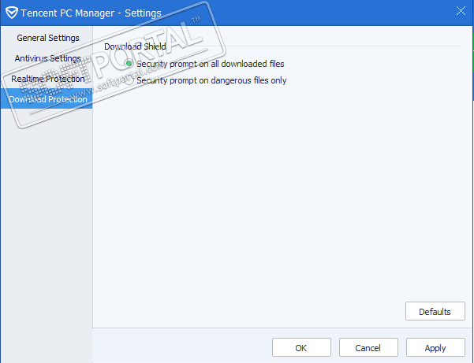Screen dimensions: 474x363
Task: Confirm changes with the OK button
Action: tap(301, 347)
